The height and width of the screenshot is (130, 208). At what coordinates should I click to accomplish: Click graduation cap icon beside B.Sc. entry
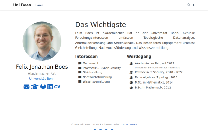pyautogui.click(x=131, y=88)
